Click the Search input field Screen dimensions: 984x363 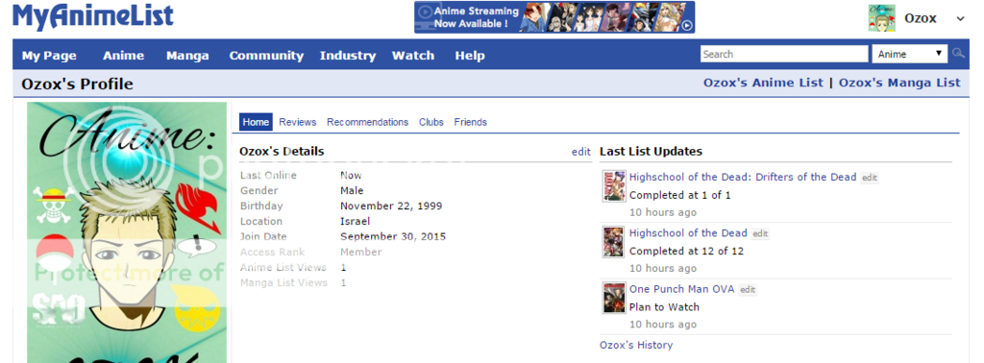(x=784, y=54)
